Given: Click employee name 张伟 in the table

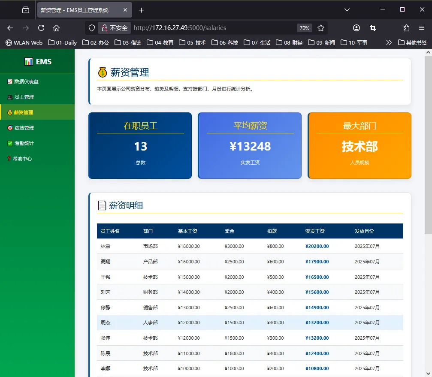Looking at the screenshot, I should pos(105,338).
